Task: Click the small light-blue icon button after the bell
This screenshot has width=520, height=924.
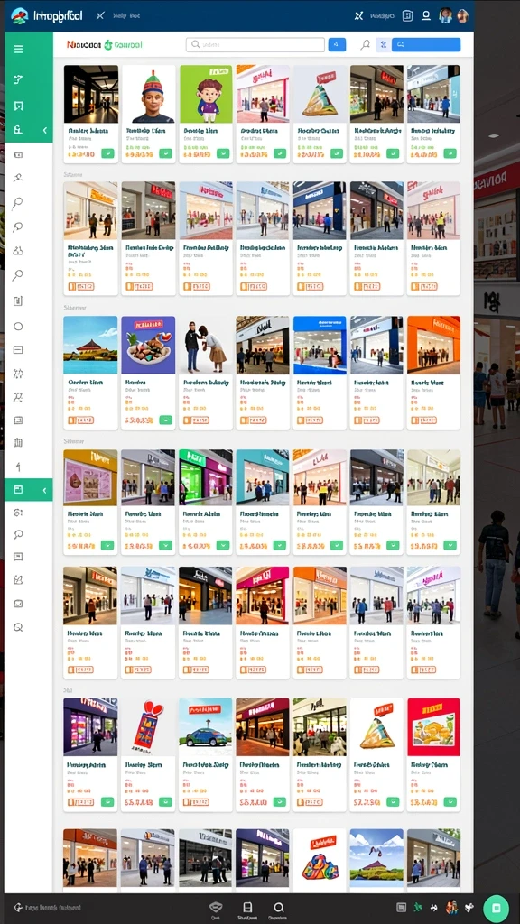Action: (383, 45)
